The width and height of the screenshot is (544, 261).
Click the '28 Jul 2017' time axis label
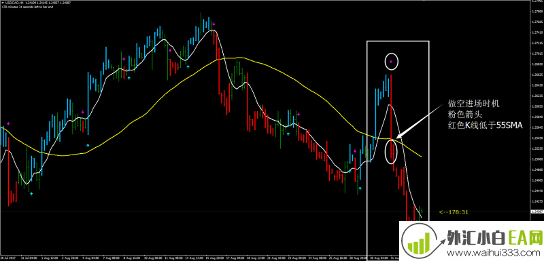pos(8,258)
